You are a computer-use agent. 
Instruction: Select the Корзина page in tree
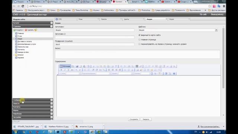click(21, 58)
